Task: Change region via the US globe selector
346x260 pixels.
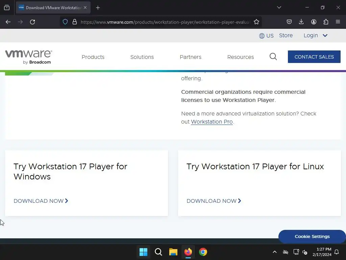Action: coord(266,36)
